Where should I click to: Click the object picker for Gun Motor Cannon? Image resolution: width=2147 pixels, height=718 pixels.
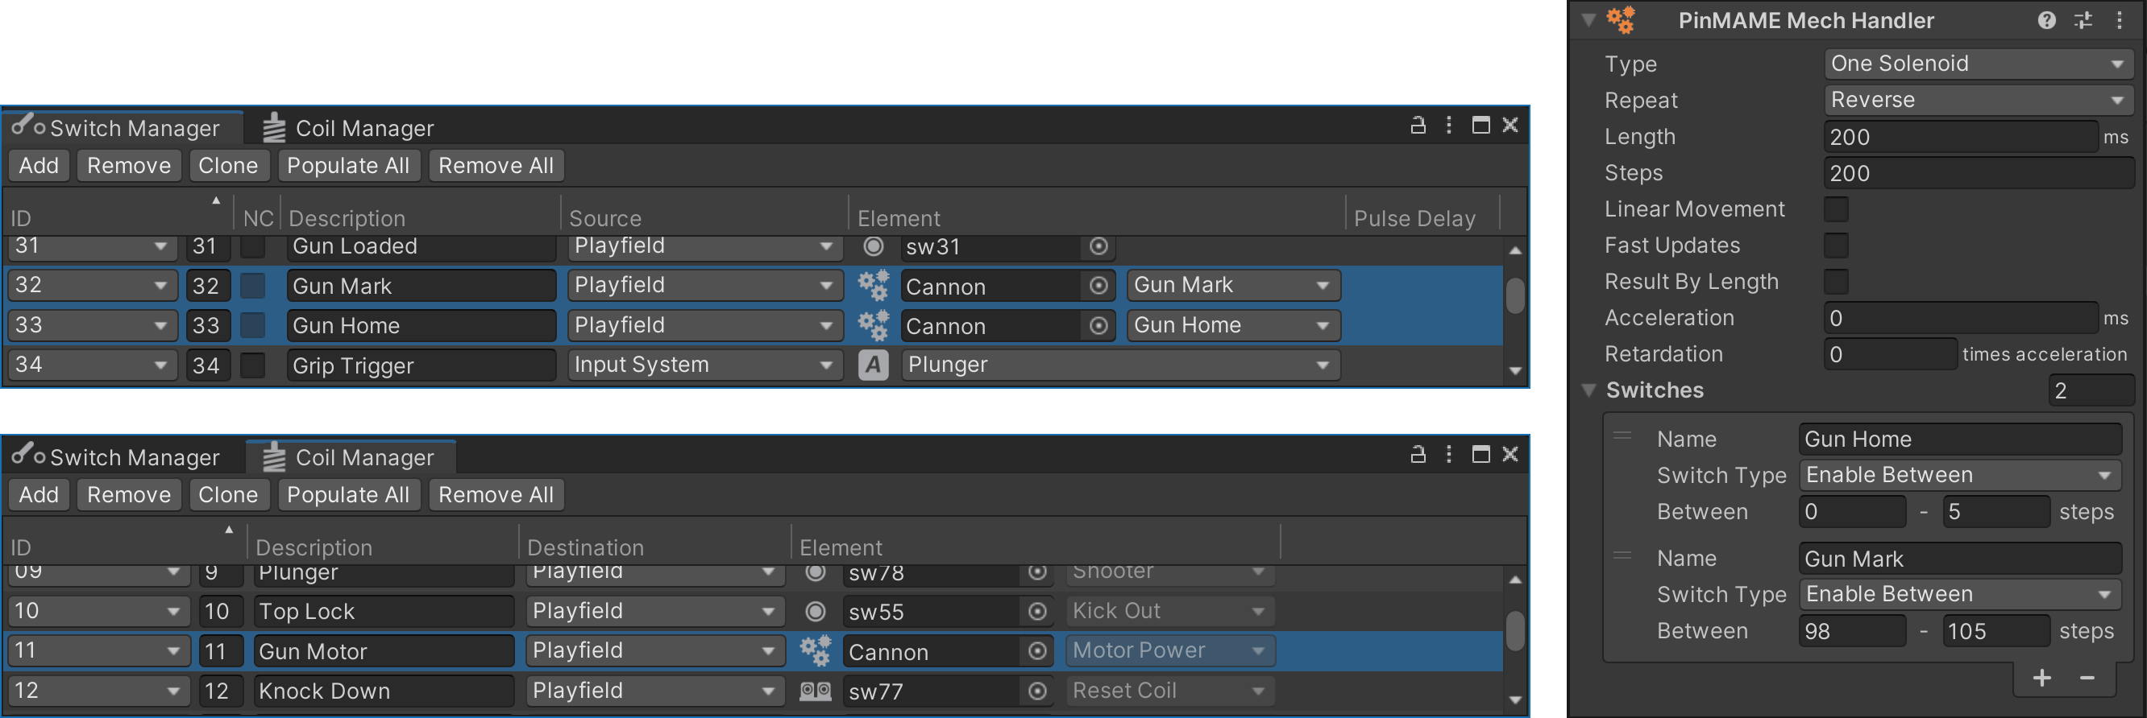[x=1036, y=651]
